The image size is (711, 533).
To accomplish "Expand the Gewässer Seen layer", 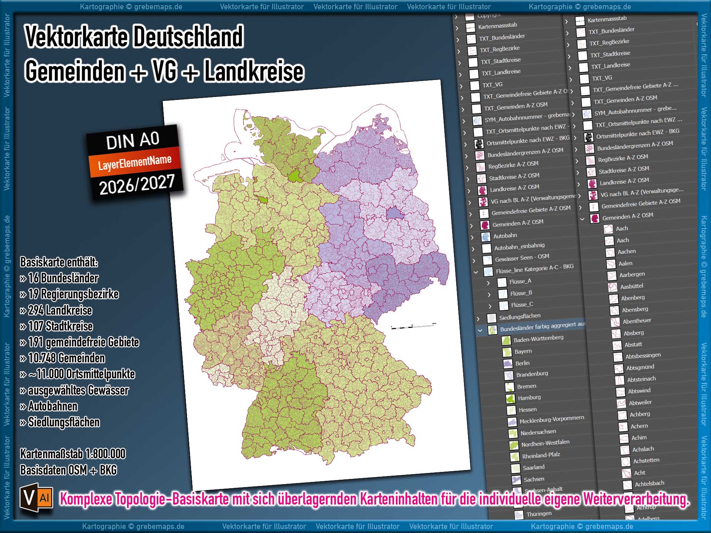I will click(x=474, y=261).
